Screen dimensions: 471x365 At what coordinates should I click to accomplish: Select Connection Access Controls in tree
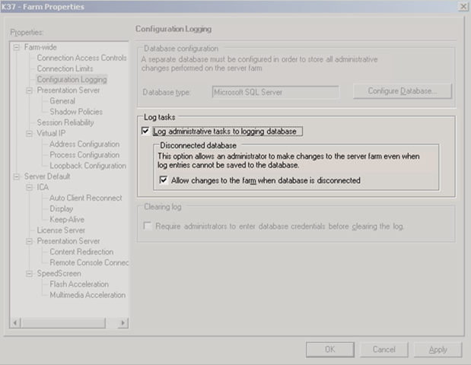click(81, 58)
